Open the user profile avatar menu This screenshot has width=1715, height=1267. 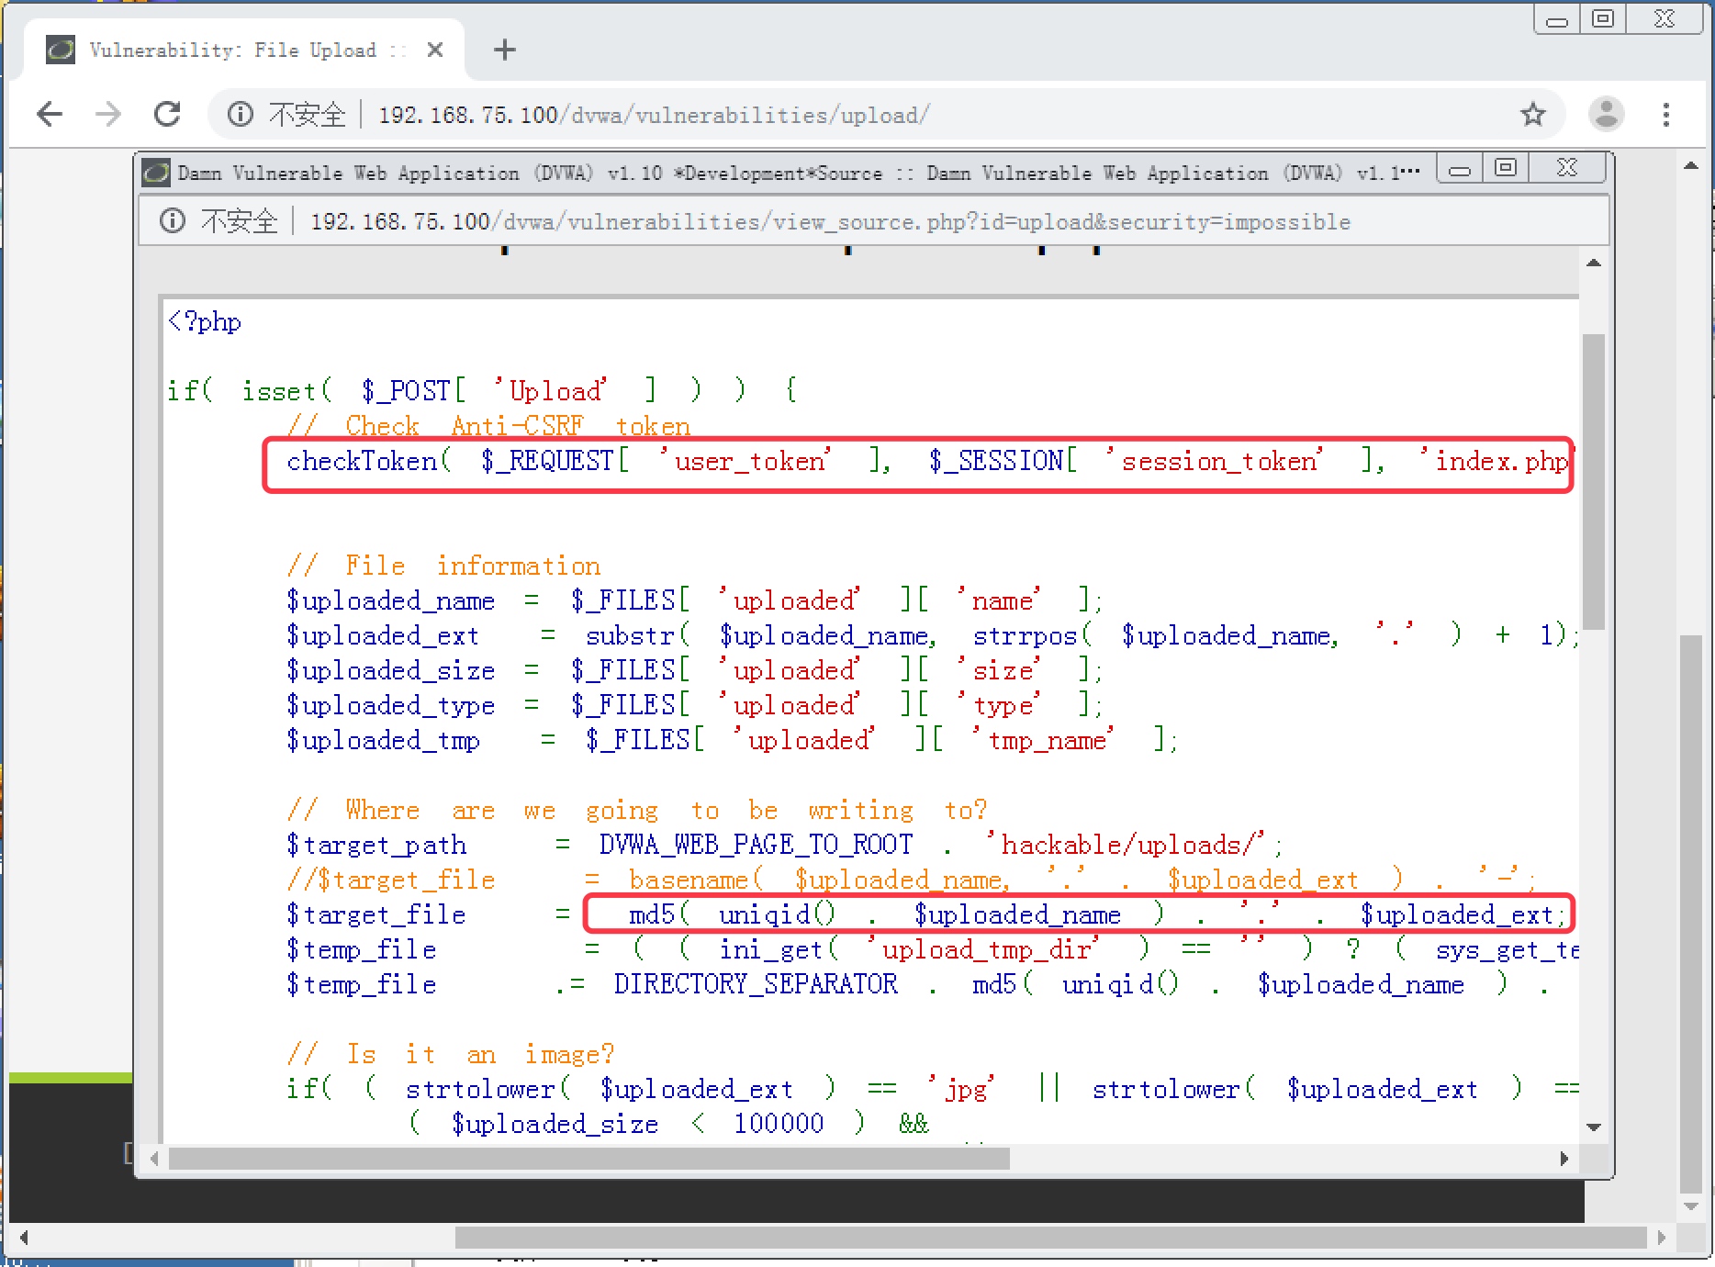tap(1607, 115)
